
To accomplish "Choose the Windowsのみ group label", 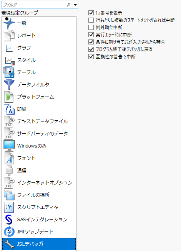I will click(x=32, y=146).
